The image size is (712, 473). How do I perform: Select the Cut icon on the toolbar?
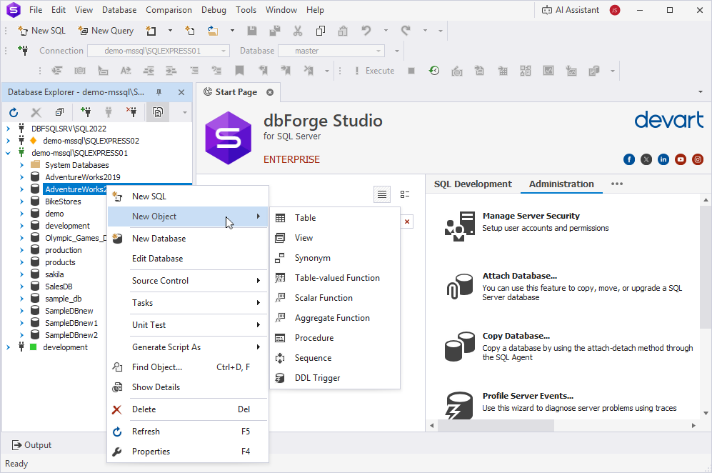click(x=298, y=30)
